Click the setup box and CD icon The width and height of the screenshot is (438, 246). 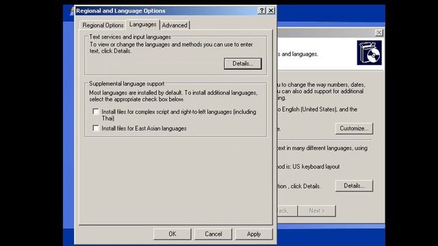(370, 53)
